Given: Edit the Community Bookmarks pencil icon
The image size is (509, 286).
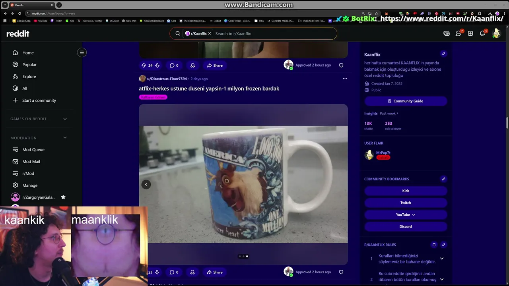Looking at the screenshot, I should (443, 179).
